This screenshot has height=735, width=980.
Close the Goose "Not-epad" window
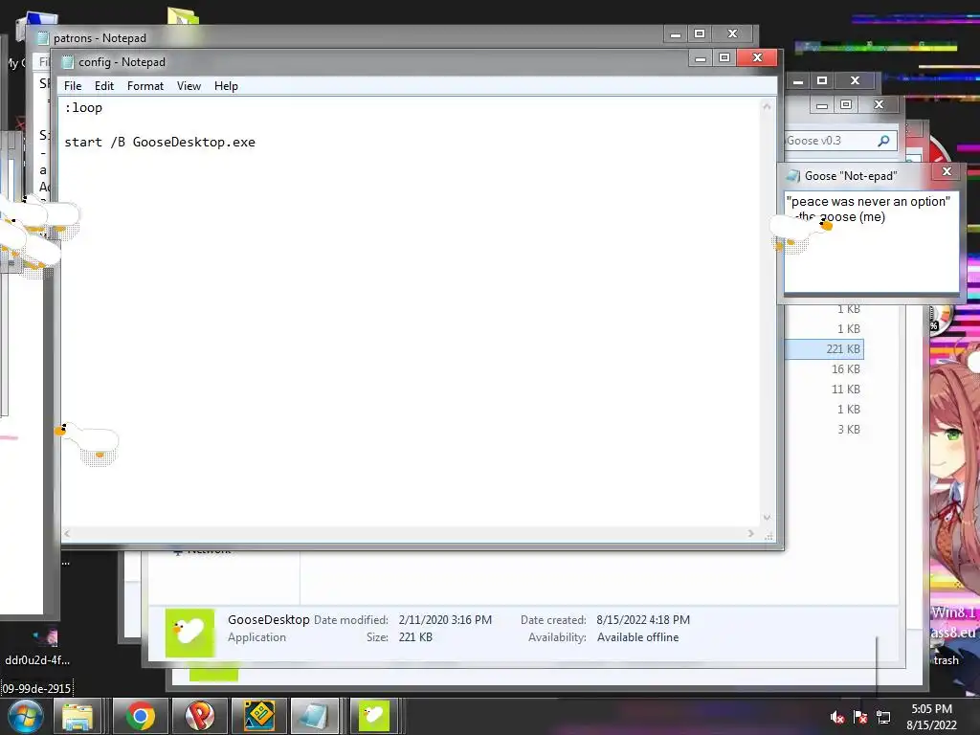click(947, 171)
